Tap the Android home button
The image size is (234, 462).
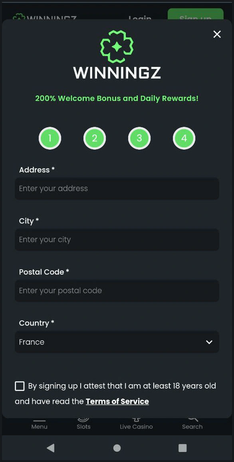[x=117, y=448]
